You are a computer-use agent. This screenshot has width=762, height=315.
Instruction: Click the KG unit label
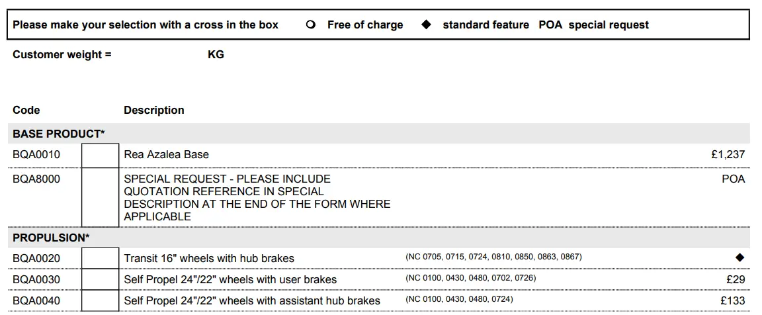pyautogui.click(x=216, y=55)
